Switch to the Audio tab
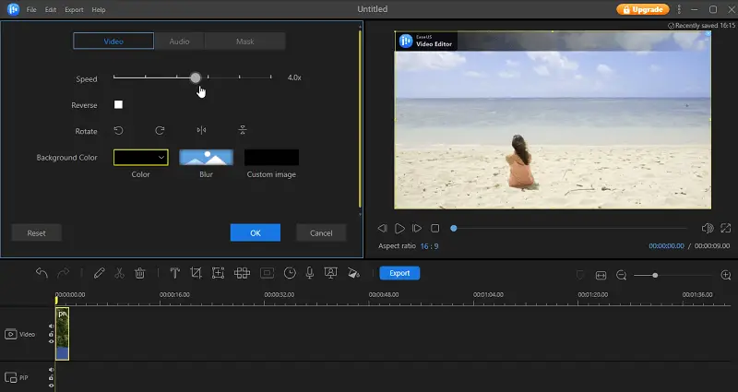The width and height of the screenshot is (738, 392). coord(179,42)
